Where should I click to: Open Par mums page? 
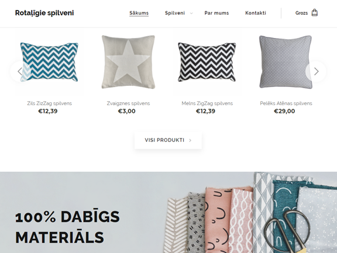click(216, 13)
